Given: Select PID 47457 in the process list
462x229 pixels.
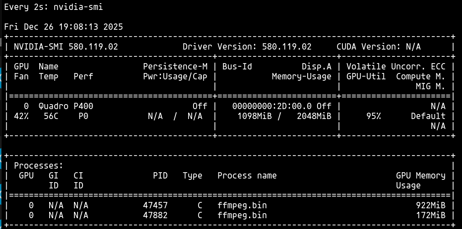Looking at the screenshot, I should pyautogui.click(x=155, y=206).
